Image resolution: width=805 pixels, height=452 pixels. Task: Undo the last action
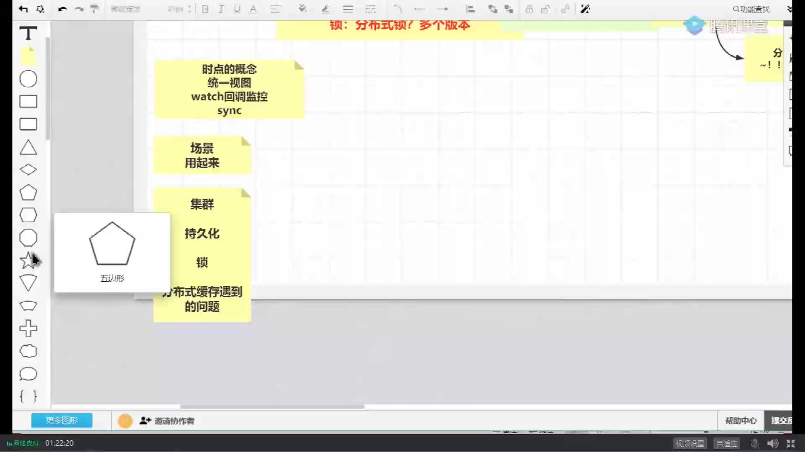click(x=62, y=9)
